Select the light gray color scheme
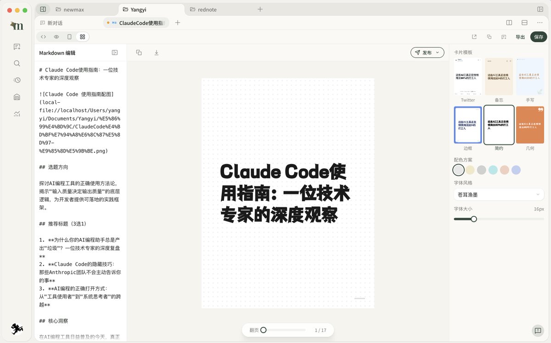The width and height of the screenshot is (551, 343). tap(459, 170)
